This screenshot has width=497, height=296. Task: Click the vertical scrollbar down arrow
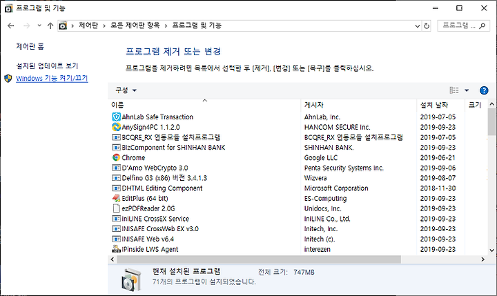(x=491, y=250)
